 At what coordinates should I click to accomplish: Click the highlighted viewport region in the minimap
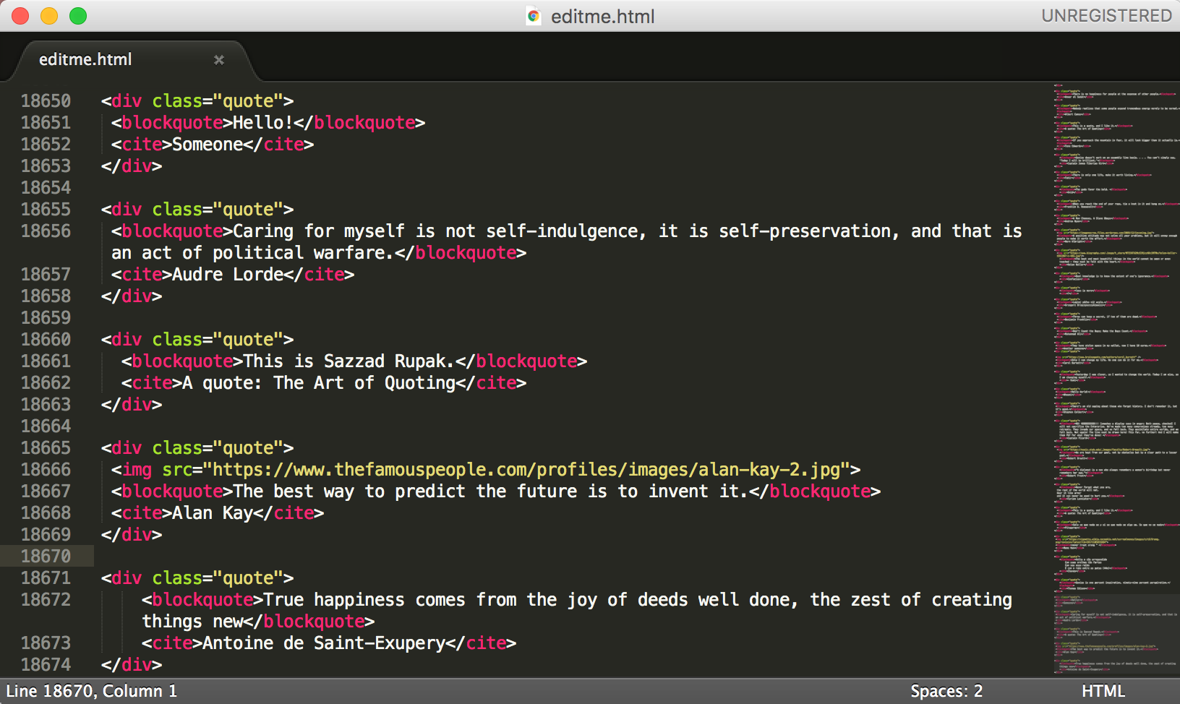pyautogui.click(x=1113, y=635)
